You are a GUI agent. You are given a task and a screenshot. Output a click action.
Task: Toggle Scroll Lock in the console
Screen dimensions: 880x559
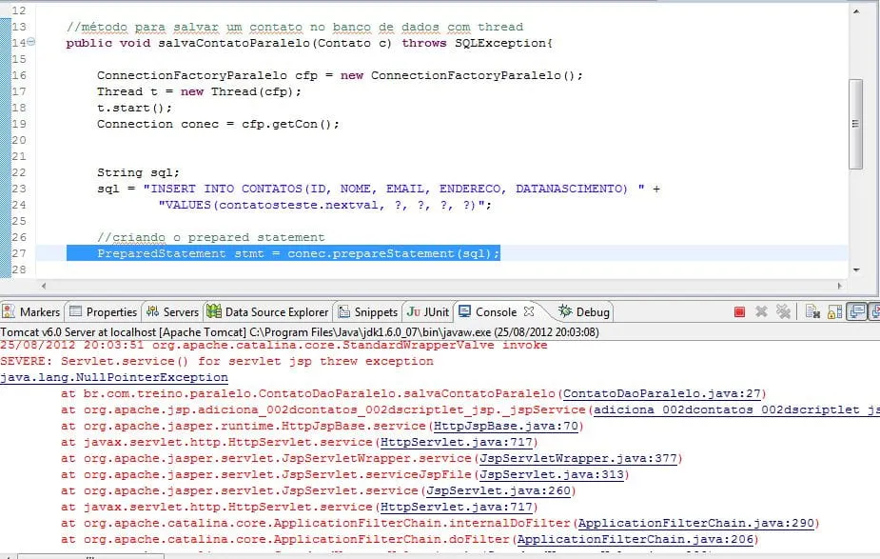pos(834,311)
